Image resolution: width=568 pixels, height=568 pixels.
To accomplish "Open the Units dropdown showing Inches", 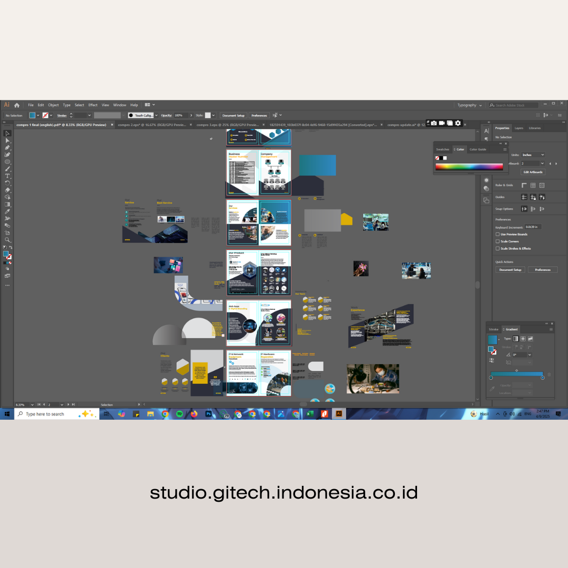I will pos(533,155).
